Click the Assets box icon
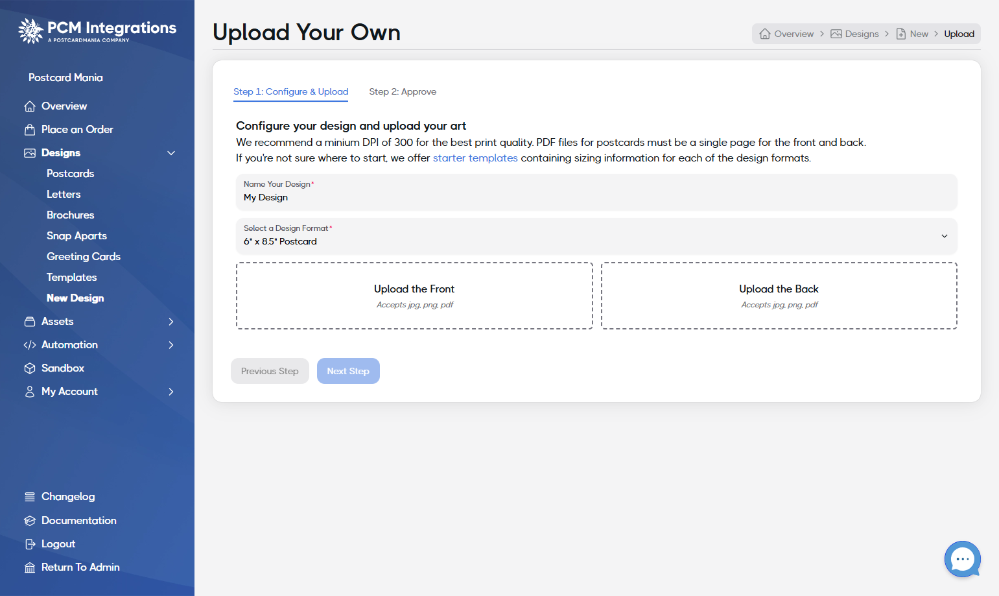The width and height of the screenshot is (999, 596). coord(30,322)
